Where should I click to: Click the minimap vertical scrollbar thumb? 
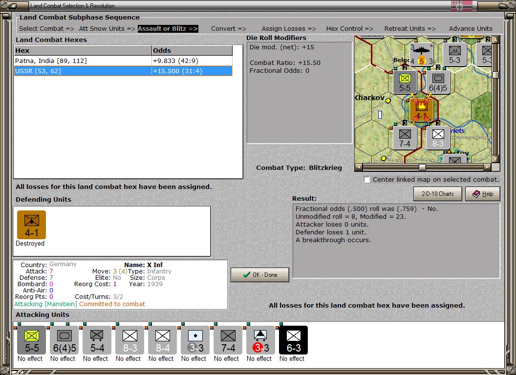point(495,75)
